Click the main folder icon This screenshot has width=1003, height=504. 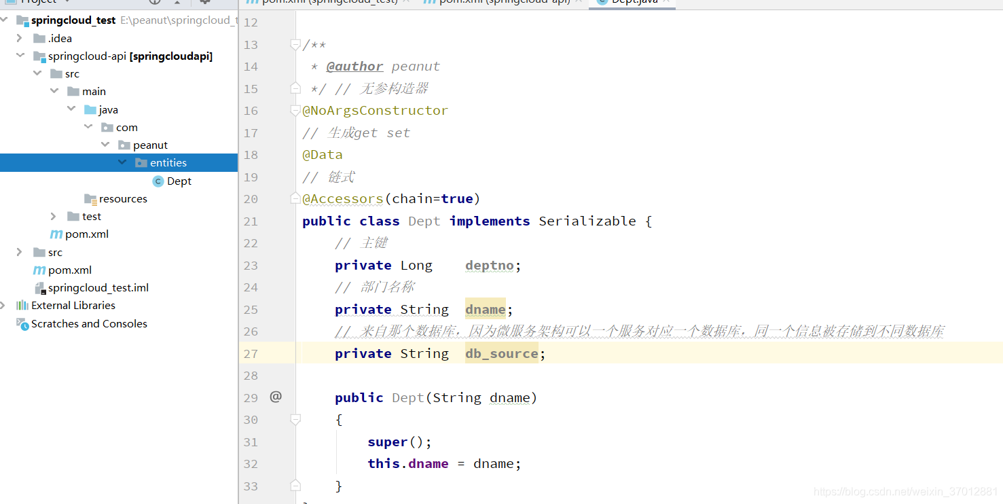[73, 91]
